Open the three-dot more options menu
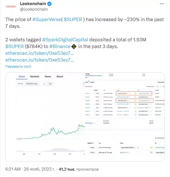Screen dimensions: 170x177 pyautogui.click(x=162, y=4)
